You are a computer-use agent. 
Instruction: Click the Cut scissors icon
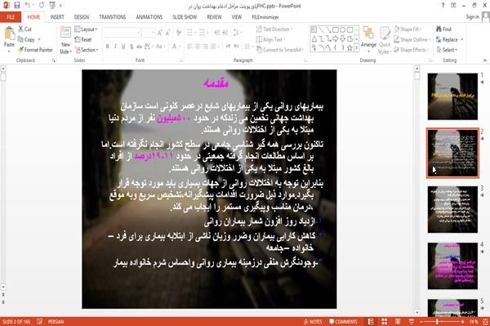(x=20, y=29)
